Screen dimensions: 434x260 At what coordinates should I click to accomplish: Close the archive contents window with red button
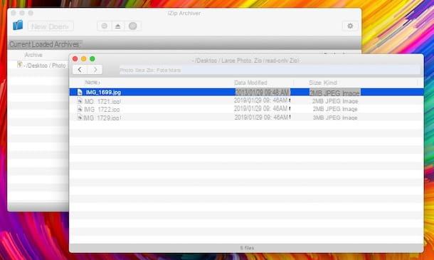(x=75, y=58)
